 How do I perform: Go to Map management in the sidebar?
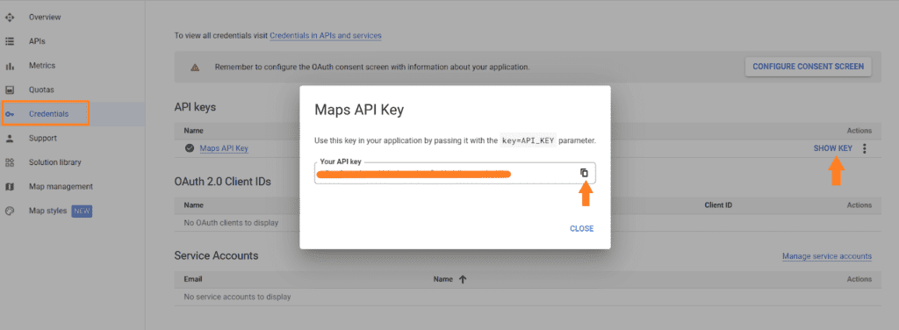point(61,186)
